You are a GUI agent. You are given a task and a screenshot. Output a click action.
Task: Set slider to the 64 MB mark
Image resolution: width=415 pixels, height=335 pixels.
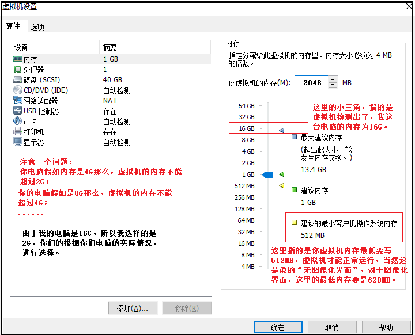click(x=246, y=220)
